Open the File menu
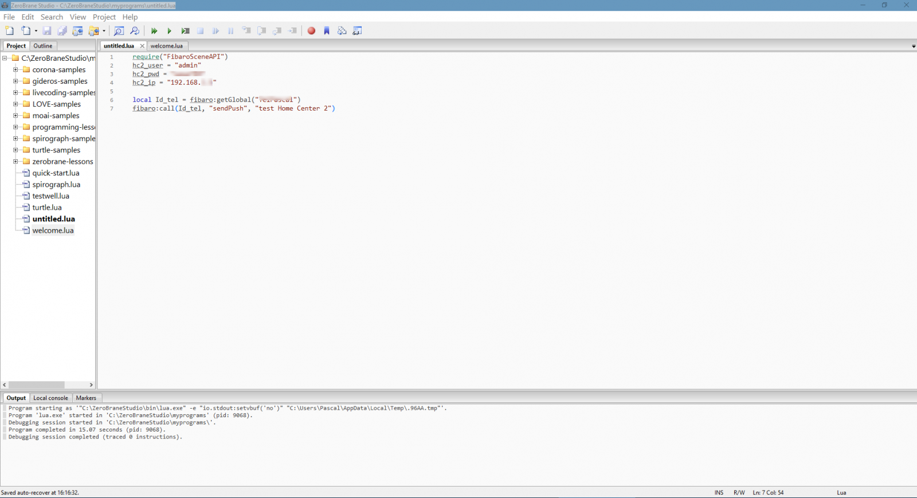The height and width of the screenshot is (498, 917). (x=9, y=17)
